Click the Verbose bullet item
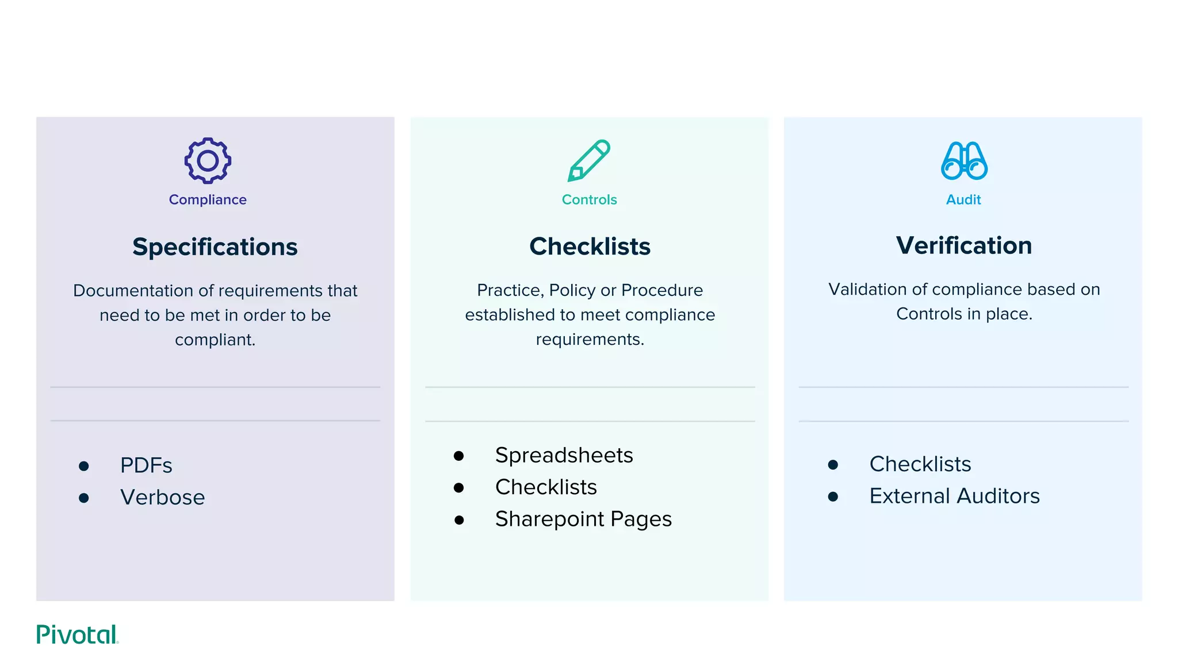 click(x=162, y=497)
